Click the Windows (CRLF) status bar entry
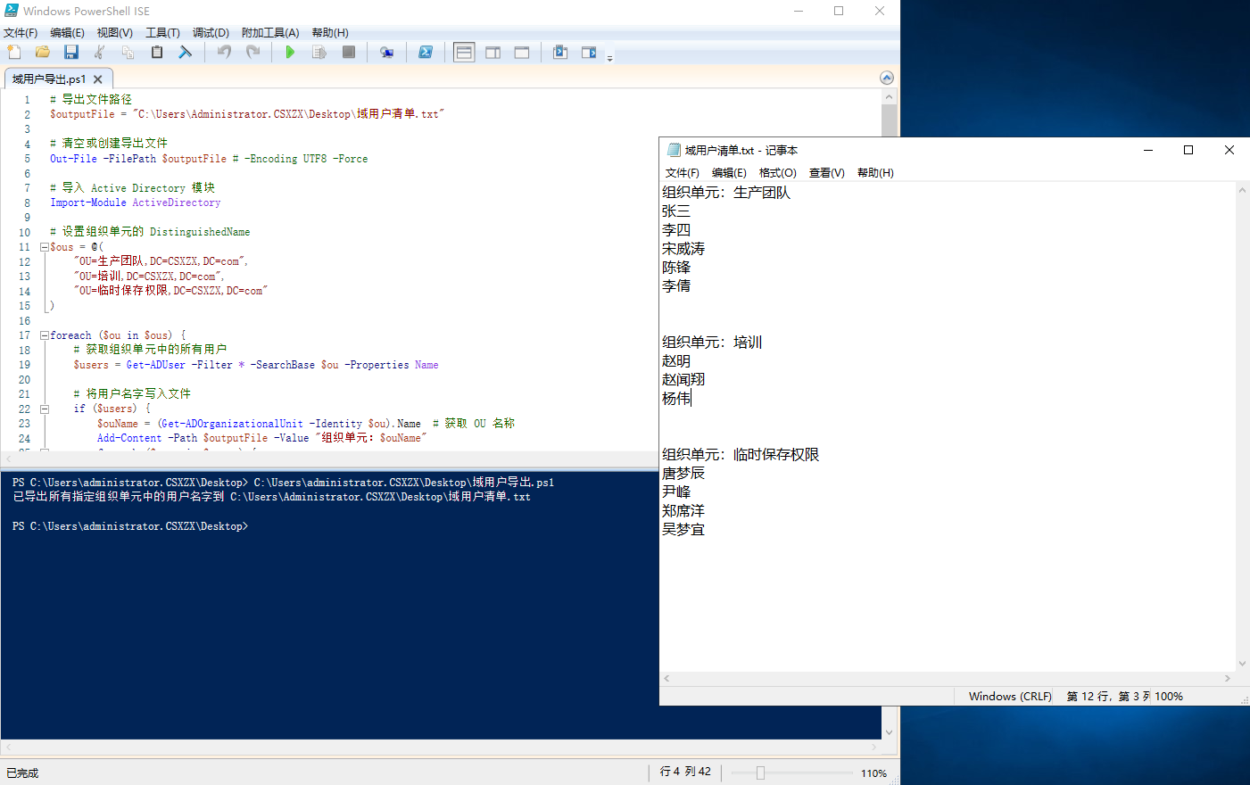The image size is (1250, 785). coord(1010,697)
